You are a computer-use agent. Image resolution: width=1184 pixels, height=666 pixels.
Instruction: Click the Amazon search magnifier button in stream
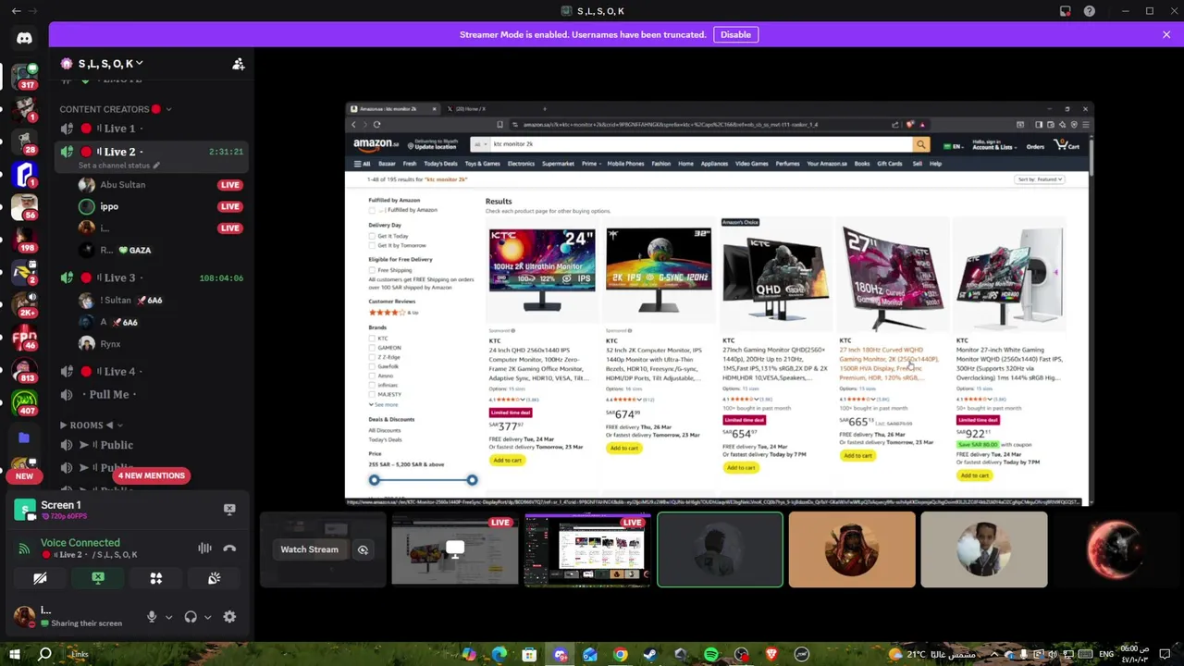click(x=920, y=144)
